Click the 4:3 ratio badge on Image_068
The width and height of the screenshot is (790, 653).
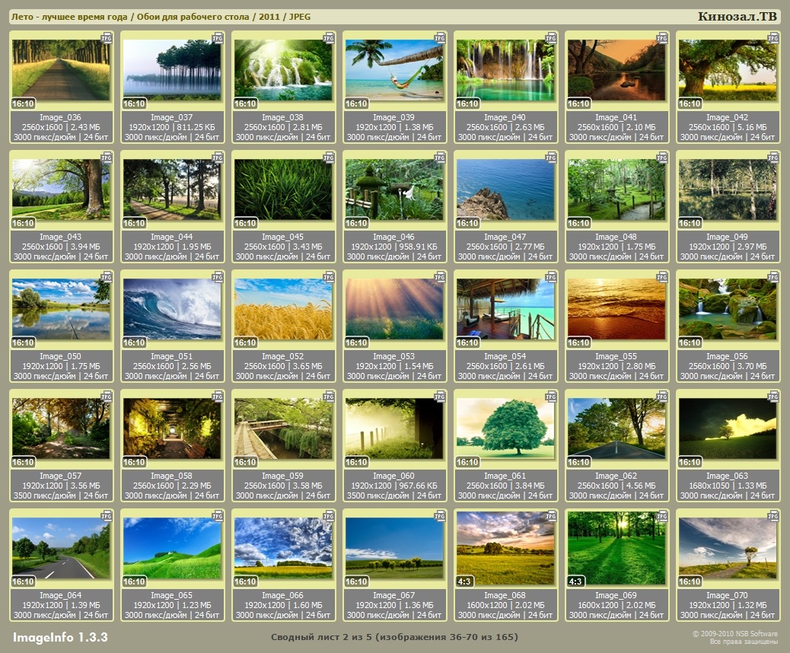coord(467,581)
